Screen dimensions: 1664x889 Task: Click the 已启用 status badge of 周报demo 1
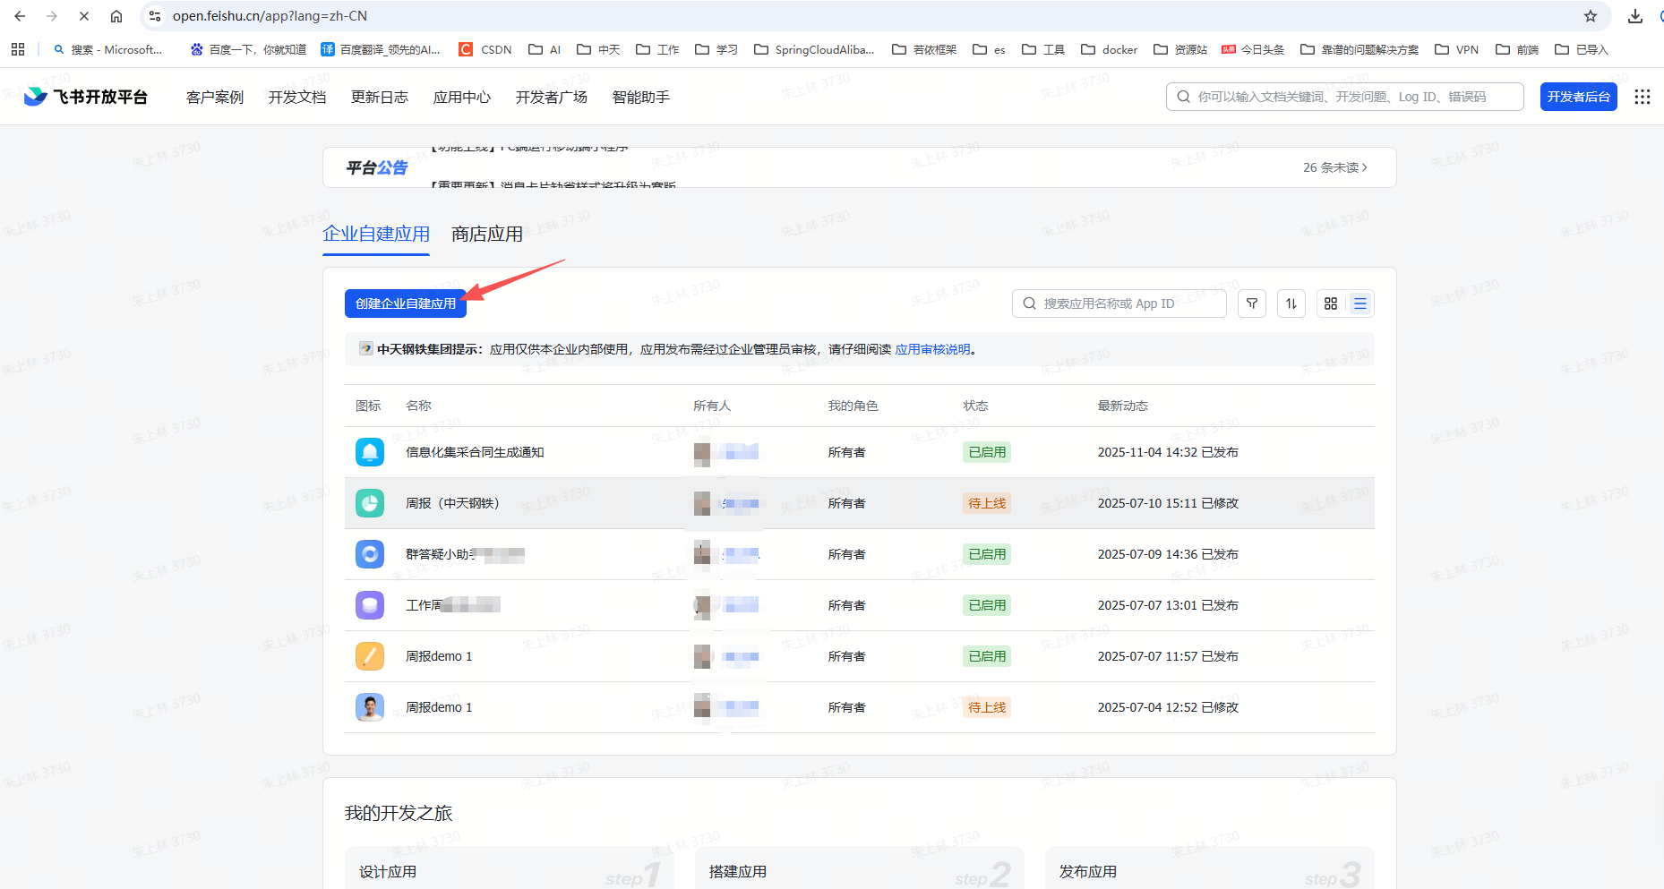[x=986, y=655]
